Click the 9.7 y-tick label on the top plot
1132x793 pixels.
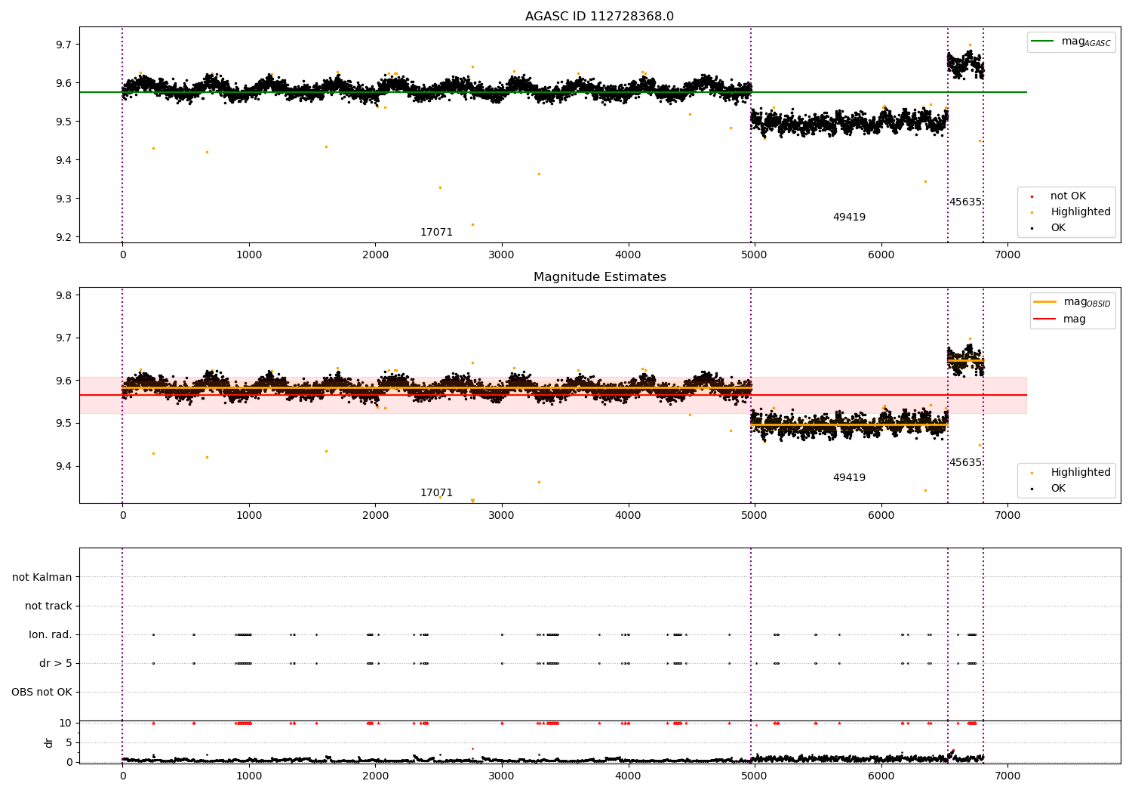64,45
